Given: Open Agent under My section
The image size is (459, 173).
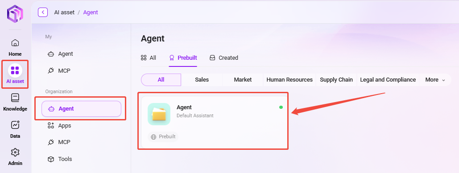Looking at the screenshot, I should 60,54.
